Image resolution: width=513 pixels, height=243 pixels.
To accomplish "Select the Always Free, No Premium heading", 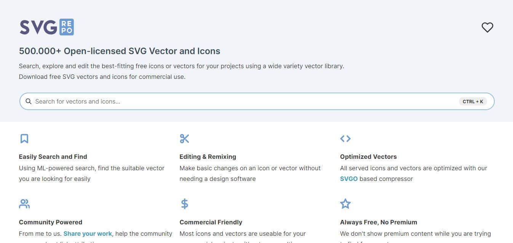I will [378, 222].
